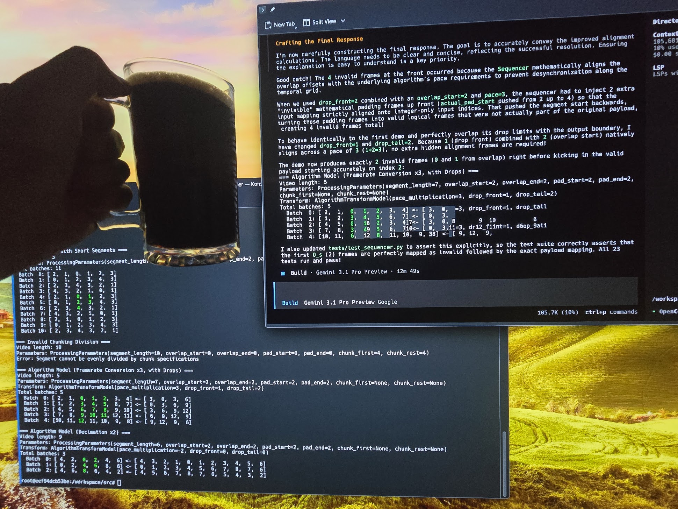Click the green actual_pad_start text
This screenshot has width=678, height=509.
click(x=468, y=102)
